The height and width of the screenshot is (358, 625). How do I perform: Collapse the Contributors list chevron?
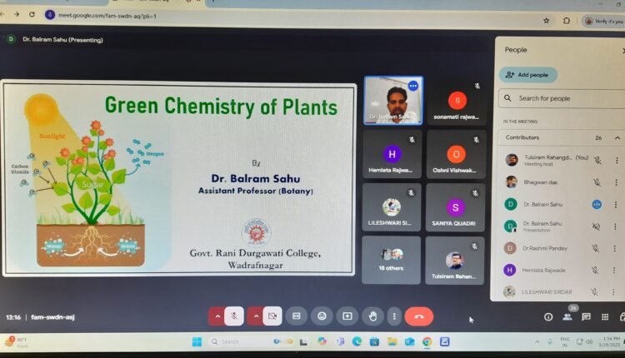pos(617,137)
